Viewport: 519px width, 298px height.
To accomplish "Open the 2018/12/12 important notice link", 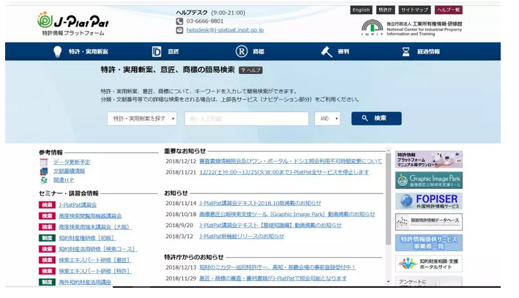I will point(291,161).
